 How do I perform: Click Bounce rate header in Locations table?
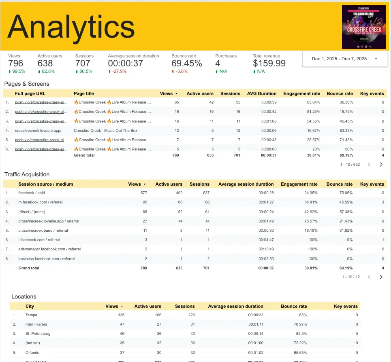click(294, 307)
